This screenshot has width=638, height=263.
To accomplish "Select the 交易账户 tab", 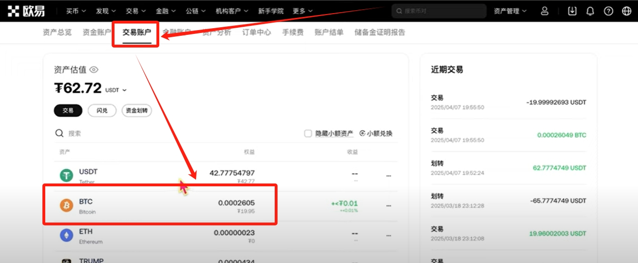I will 137,32.
